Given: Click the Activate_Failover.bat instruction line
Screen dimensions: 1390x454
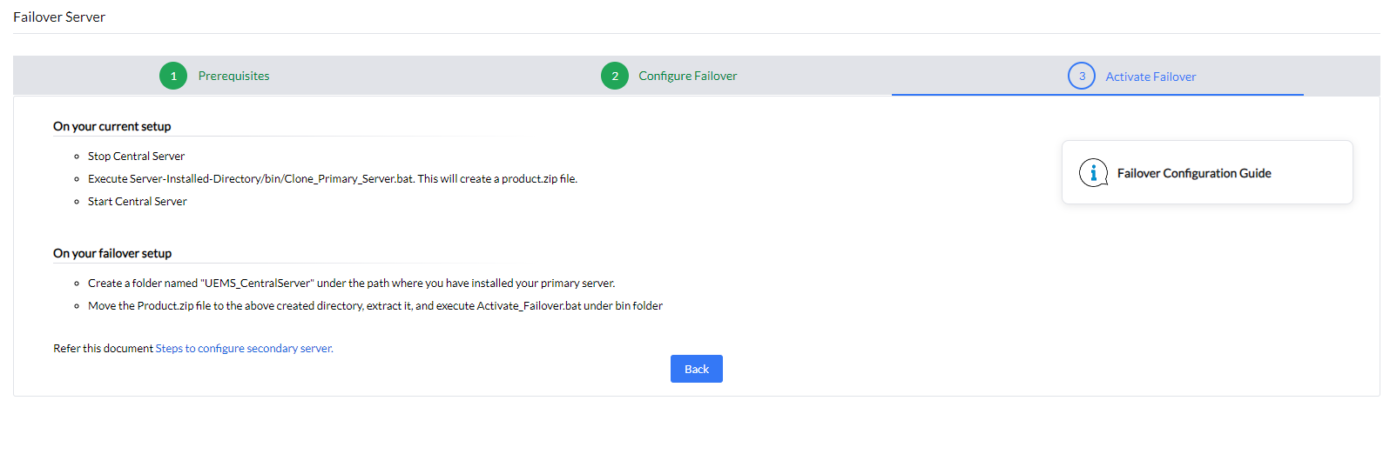Looking at the screenshot, I should (374, 306).
